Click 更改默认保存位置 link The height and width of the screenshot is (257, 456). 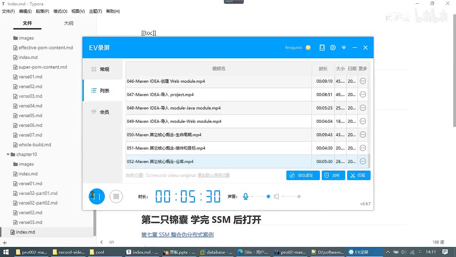point(214,175)
